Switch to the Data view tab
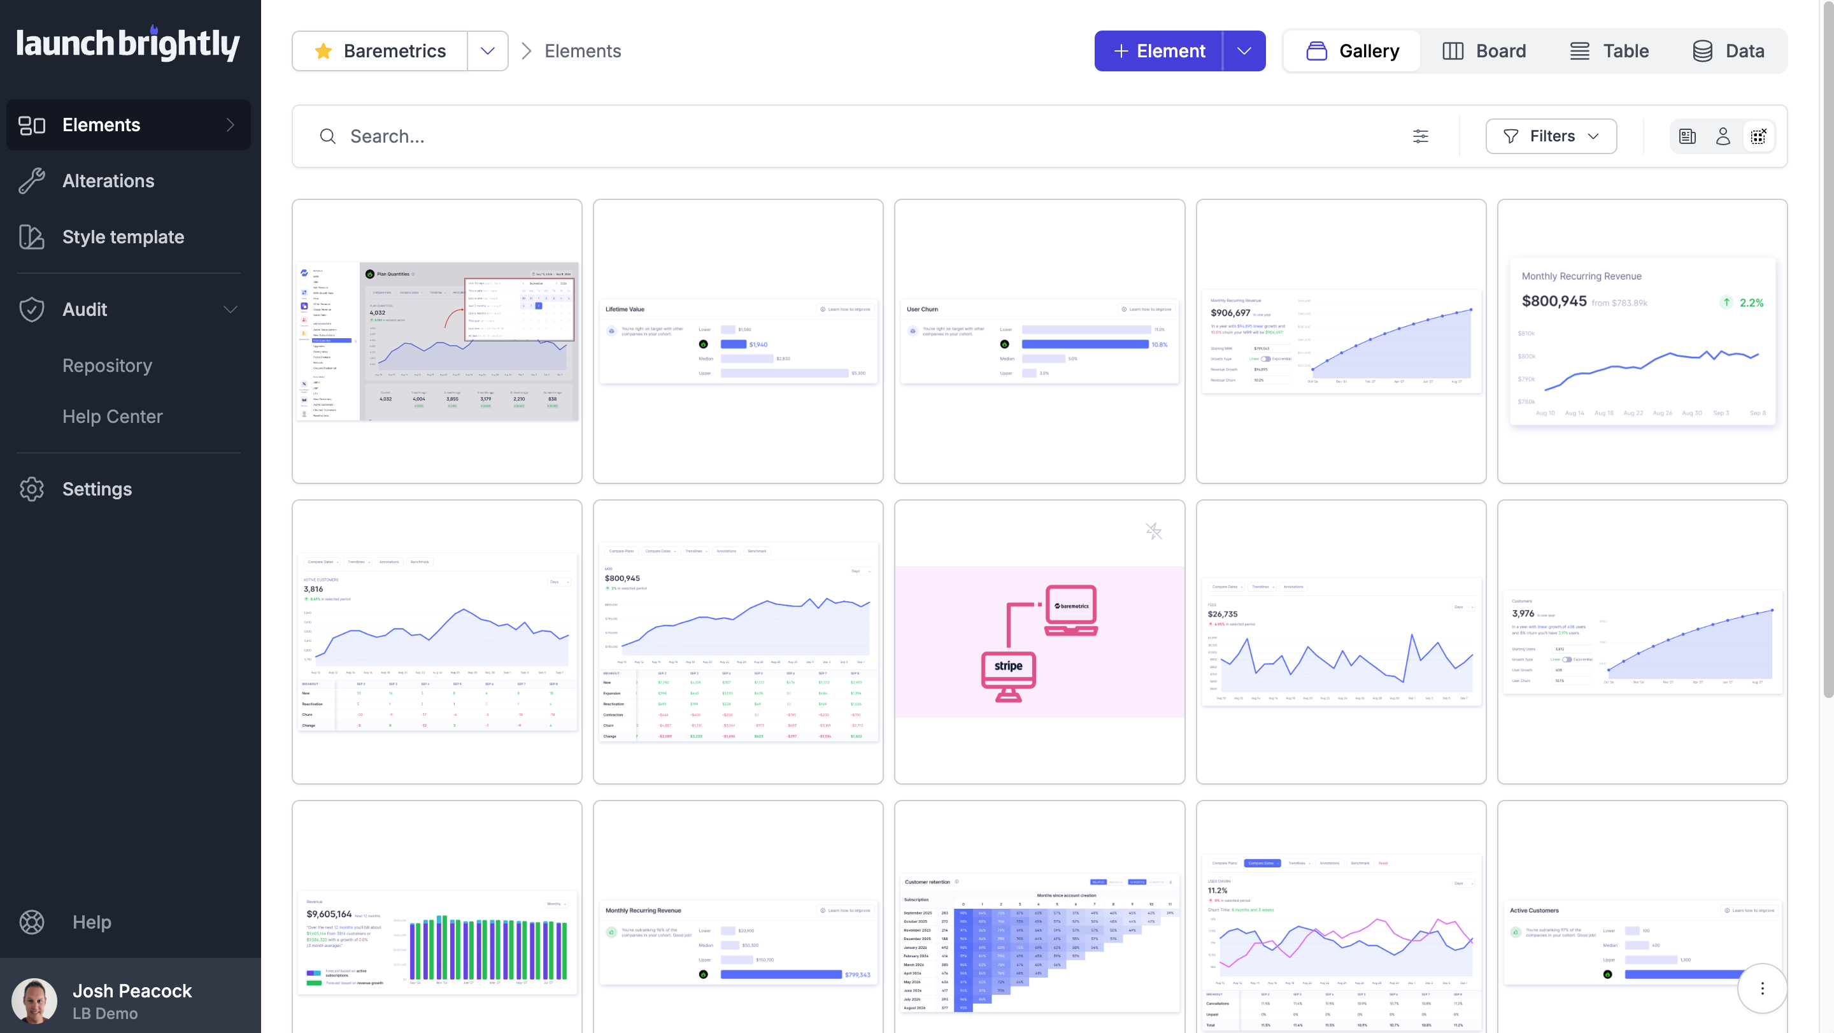The width and height of the screenshot is (1834, 1033). coord(1728,50)
